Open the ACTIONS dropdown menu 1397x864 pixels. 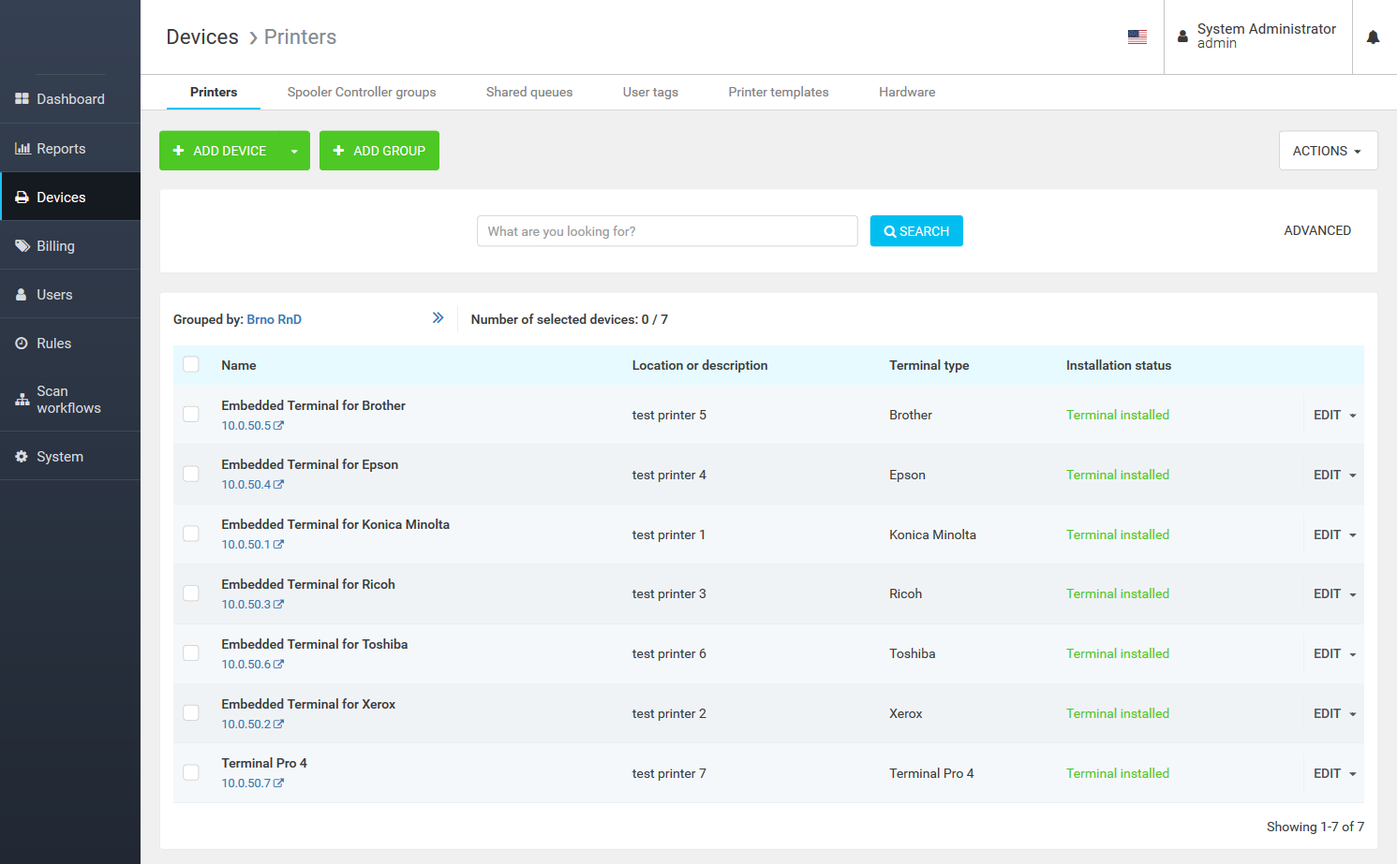1327,151
